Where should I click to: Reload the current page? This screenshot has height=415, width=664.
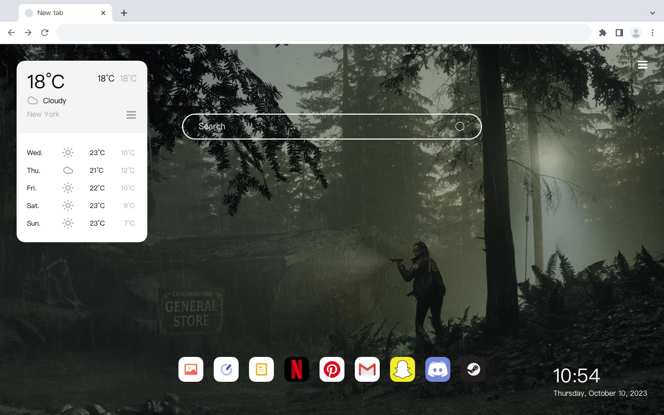pyautogui.click(x=45, y=33)
